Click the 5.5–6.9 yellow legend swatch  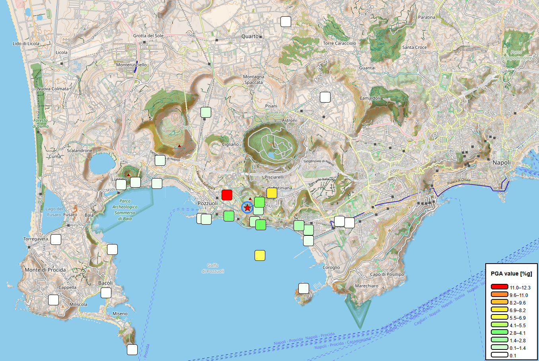[500, 317]
